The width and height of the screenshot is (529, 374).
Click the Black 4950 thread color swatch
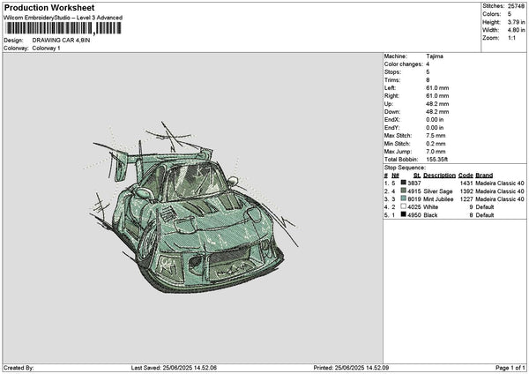403,214
